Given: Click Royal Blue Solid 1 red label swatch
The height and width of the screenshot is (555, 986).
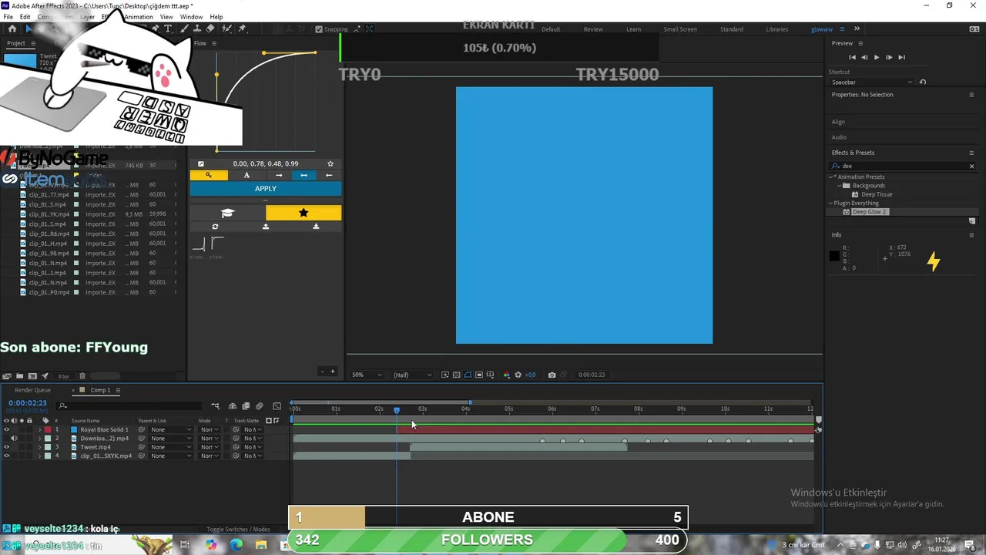Looking at the screenshot, I should (48, 429).
